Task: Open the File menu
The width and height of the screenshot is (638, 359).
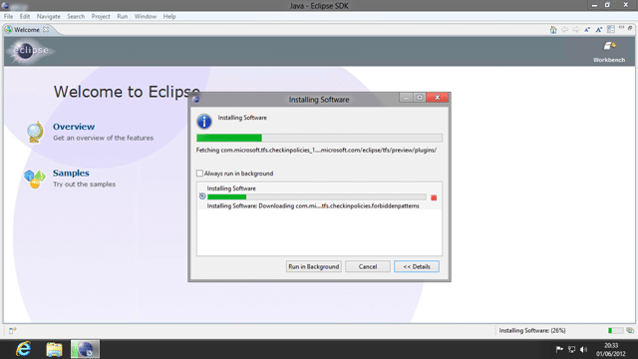Action: click(x=8, y=16)
